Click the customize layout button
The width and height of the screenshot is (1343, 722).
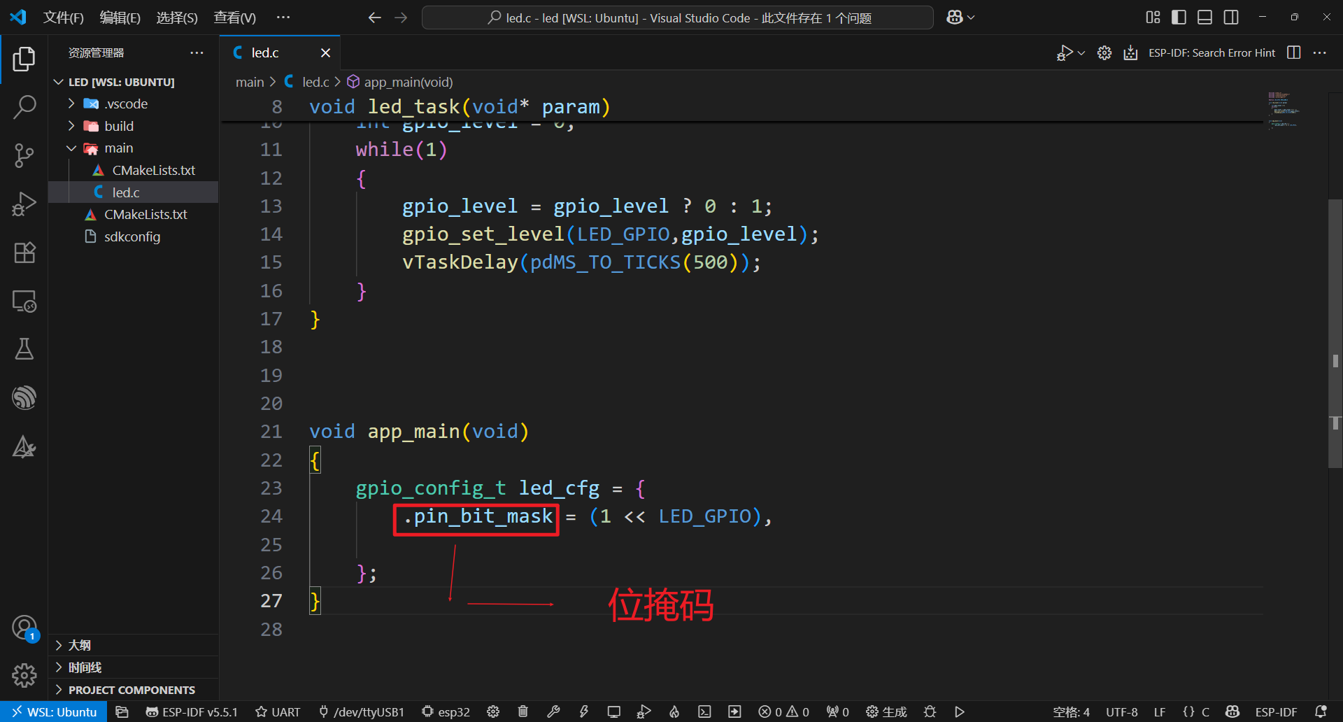(x=1153, y=17)
